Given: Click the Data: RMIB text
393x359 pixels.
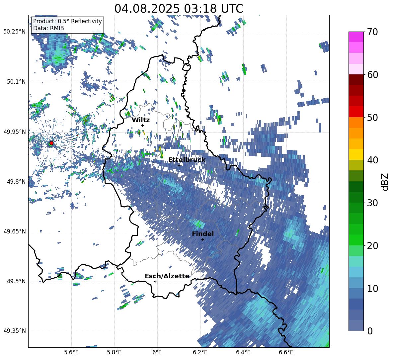Looking at the screenshot, I should [48, 28].
